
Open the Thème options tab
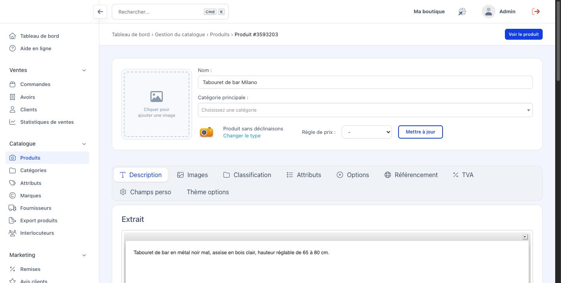(x=208, y=192)
